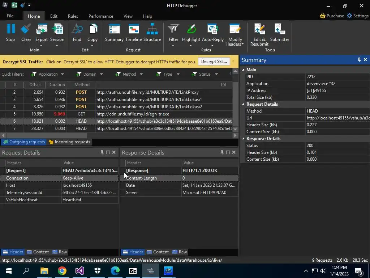Select the TelemetrySessionId header row
370x278 pixels.
tap(59, 193)
